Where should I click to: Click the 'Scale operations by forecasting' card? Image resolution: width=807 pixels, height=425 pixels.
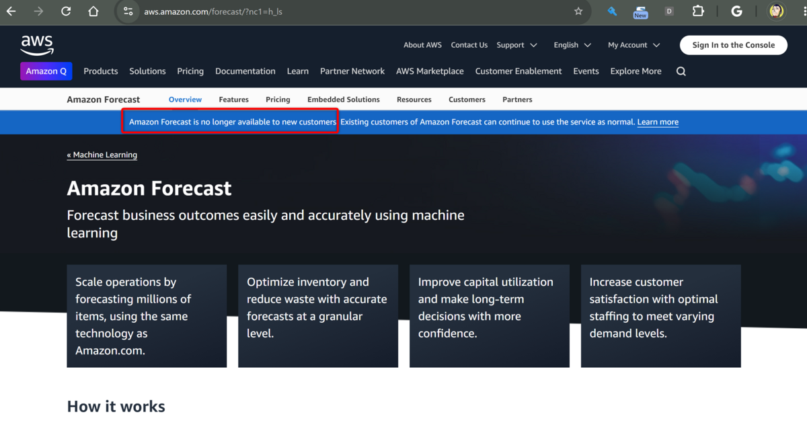coord(147,316)
